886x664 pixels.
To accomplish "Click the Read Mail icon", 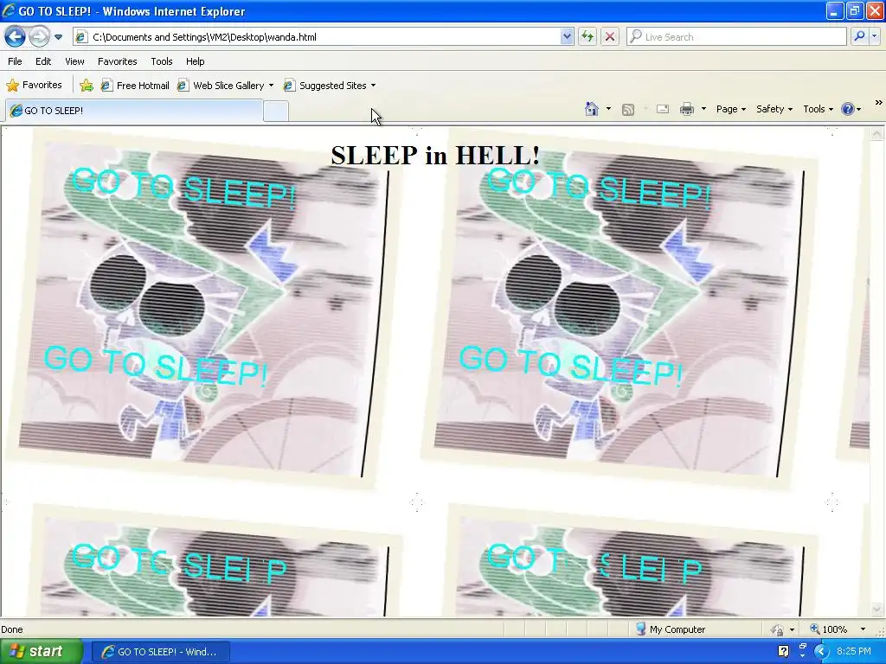I will click(663, 109).
